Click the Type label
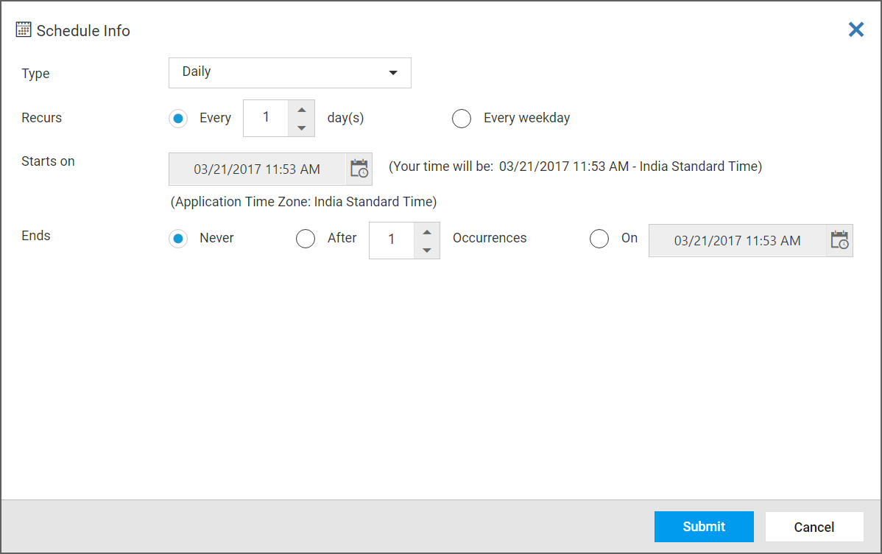The image size is (882, 554). 35,74
